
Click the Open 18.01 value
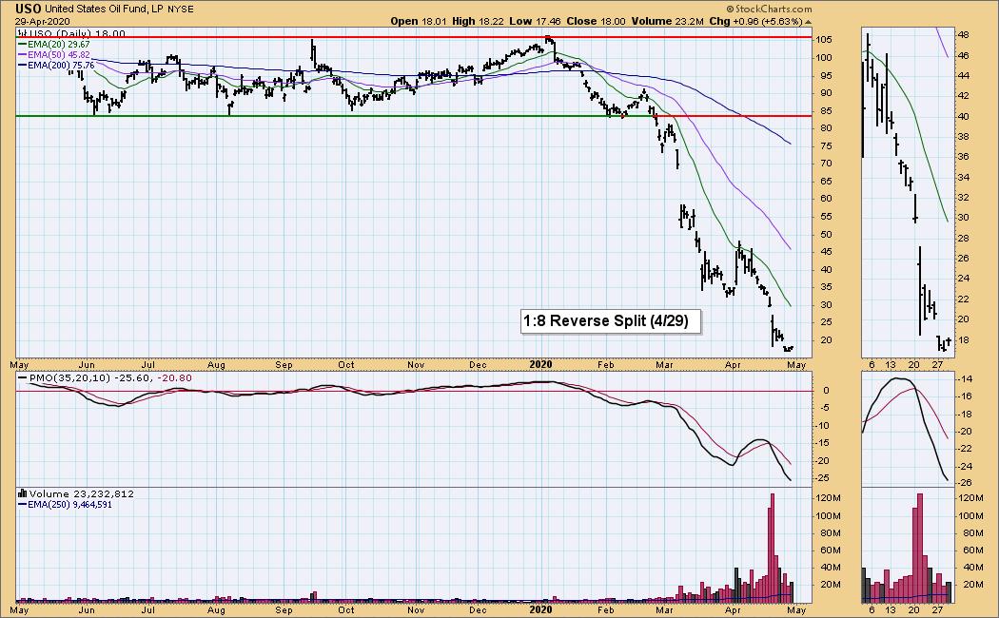[418, 21]
